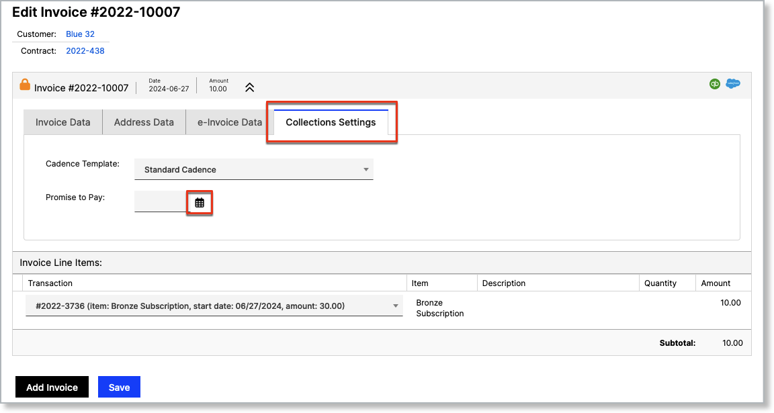Click the Cadence Template label
Screen dimensions: 774x413
83,164
